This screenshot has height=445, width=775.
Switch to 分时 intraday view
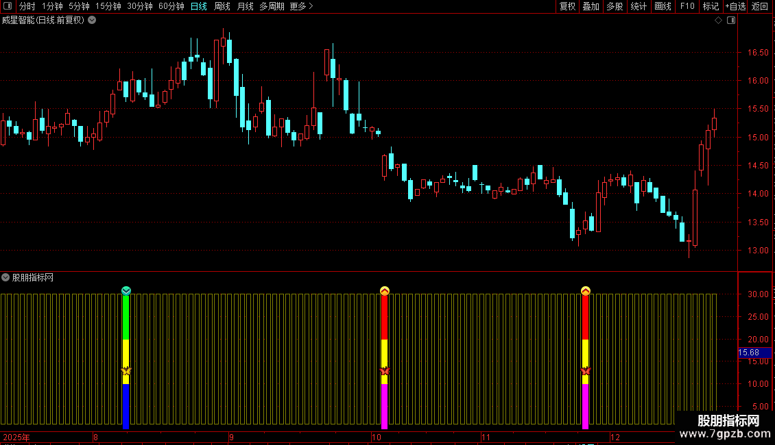point(27,6)
